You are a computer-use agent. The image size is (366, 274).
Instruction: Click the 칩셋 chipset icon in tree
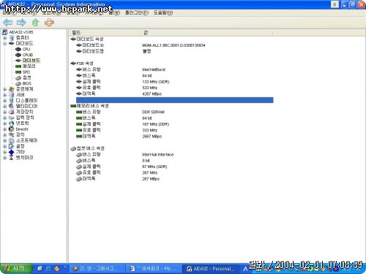[x=18, y=78]
